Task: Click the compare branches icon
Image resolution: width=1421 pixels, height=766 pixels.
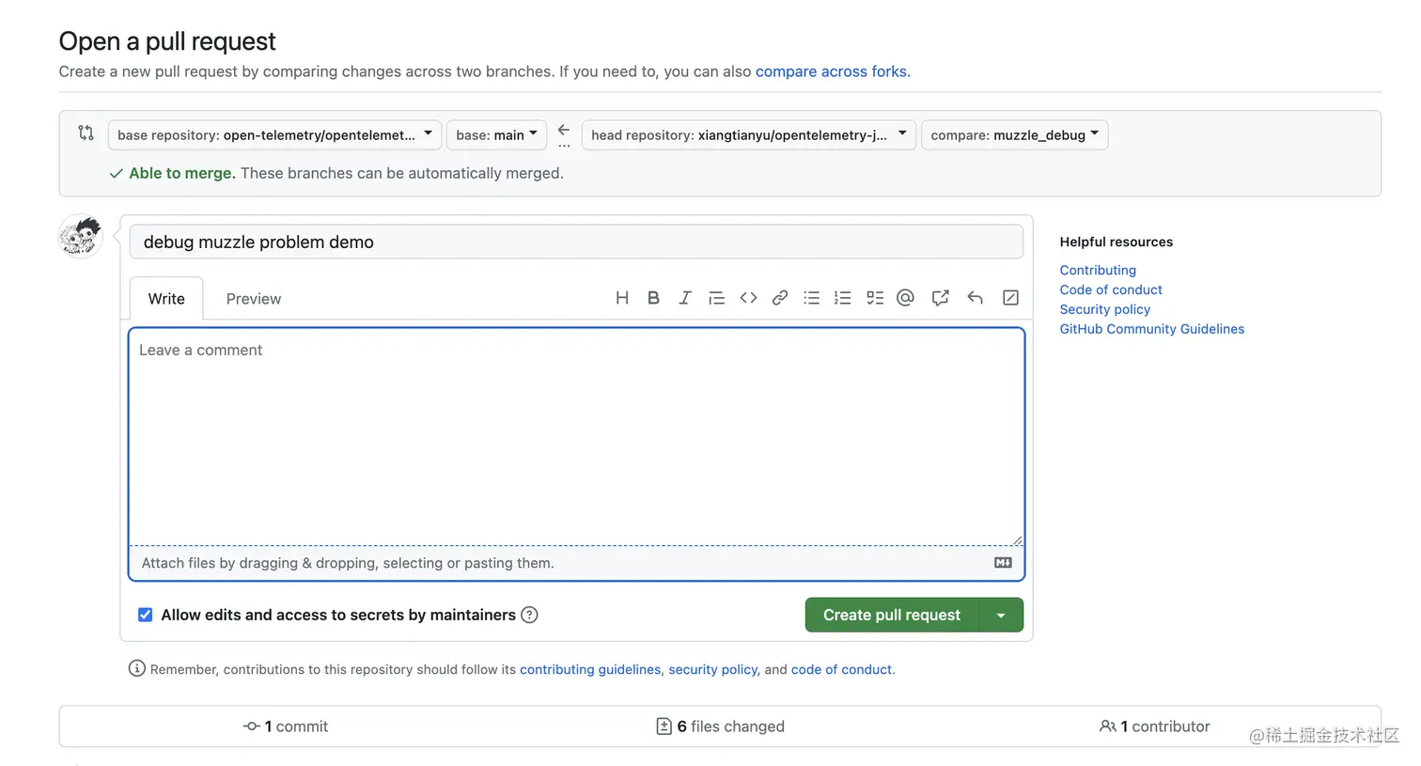Action: pyautogui.click(x=86, y=133)
